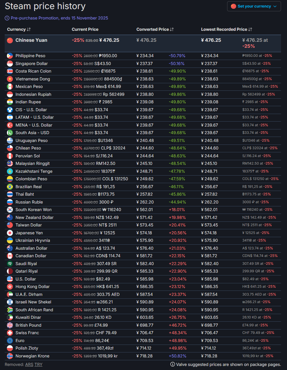Screen dimensions: 287x370
Task: Select the Israeli New Shekel row name
Action: point(33,302)
